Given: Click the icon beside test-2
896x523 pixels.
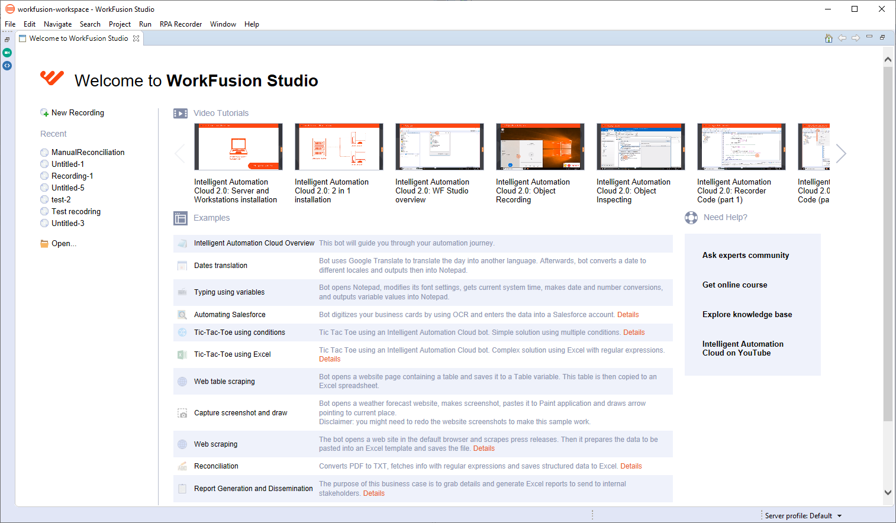Looking at the screenshot, I should point(44,200).
